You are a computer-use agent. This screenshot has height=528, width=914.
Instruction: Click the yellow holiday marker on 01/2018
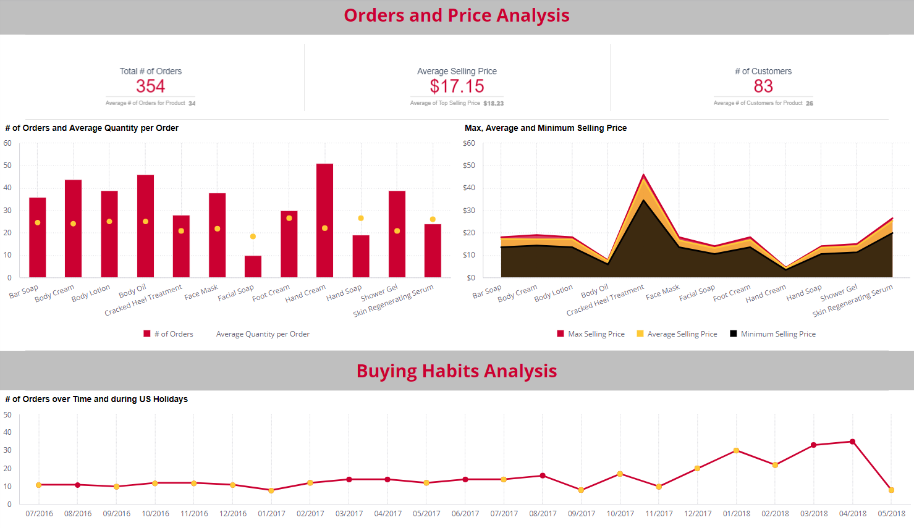coord(737,451)
